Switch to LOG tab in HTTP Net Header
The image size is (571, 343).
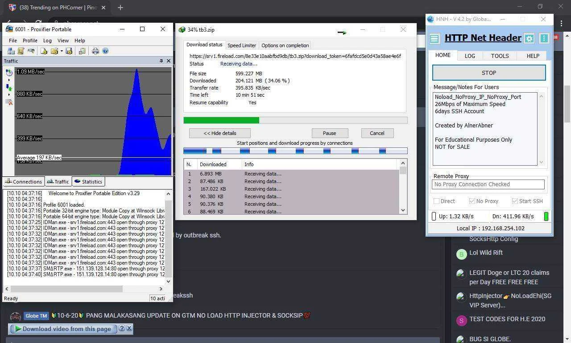(x=470, y=56)
